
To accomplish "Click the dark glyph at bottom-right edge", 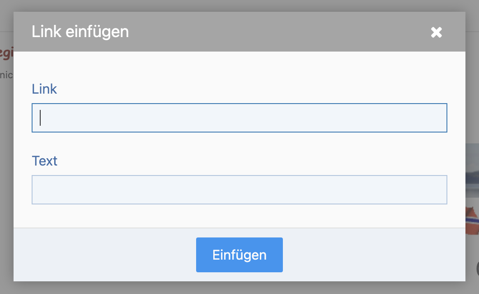I will [x=477, y=269].
